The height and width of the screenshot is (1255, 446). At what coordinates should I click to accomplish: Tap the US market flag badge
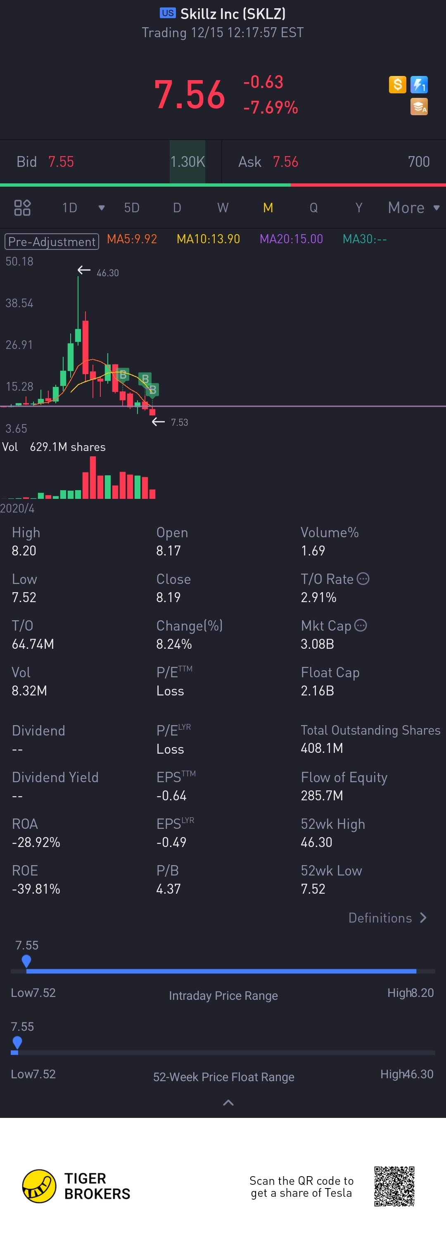click(168, 13)
